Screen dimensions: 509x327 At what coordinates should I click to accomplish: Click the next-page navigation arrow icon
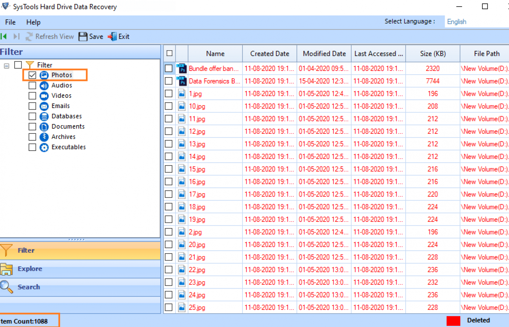pyautogui.click(x=17, y=37)
